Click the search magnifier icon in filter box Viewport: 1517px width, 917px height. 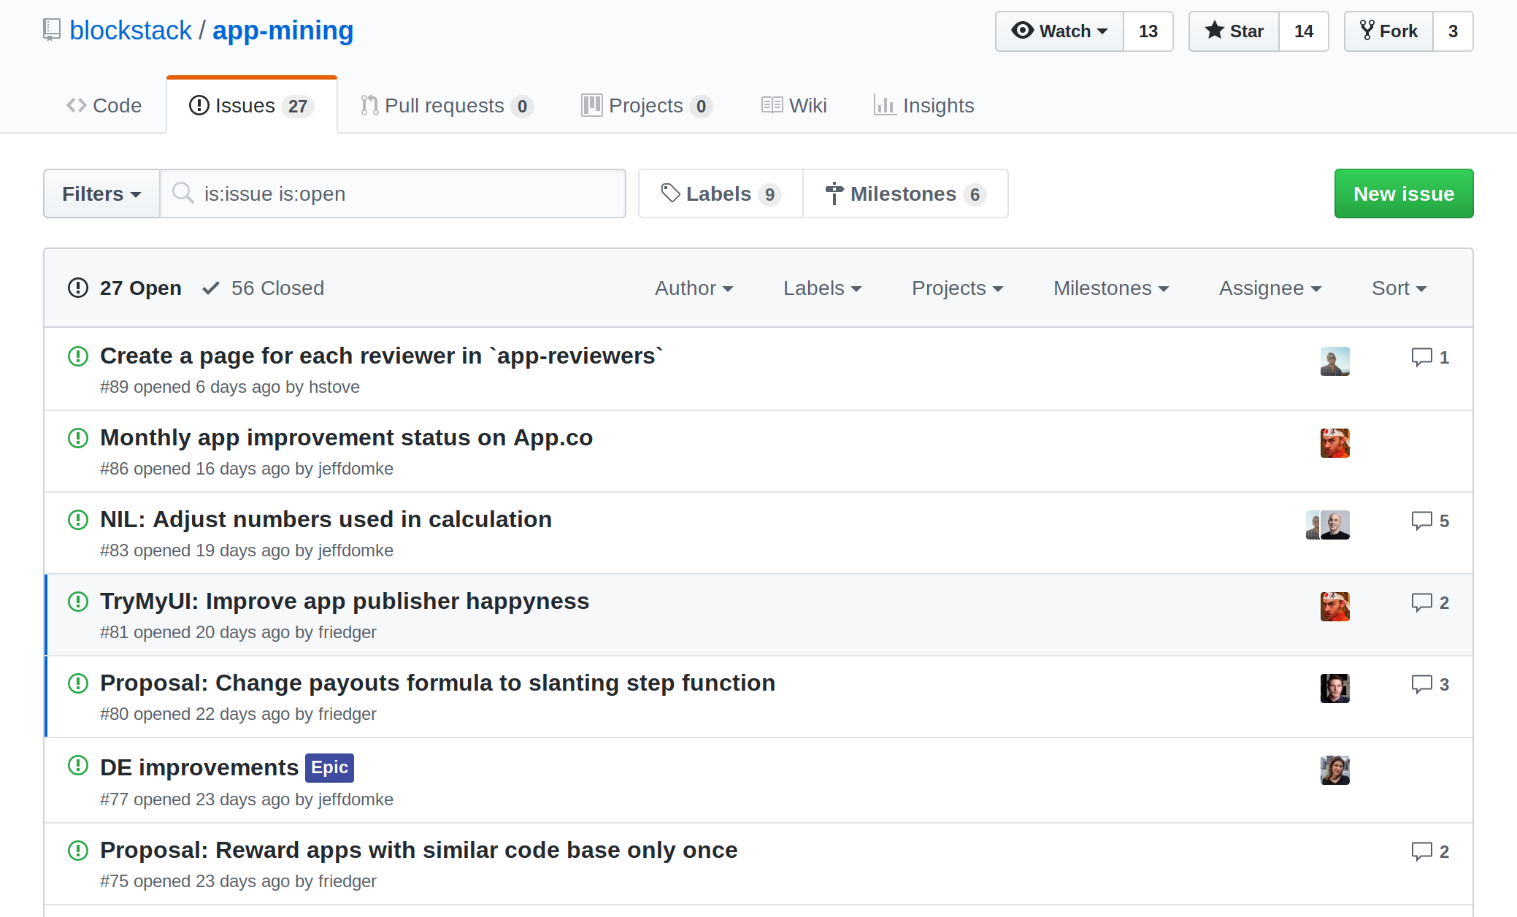[183, 193]
